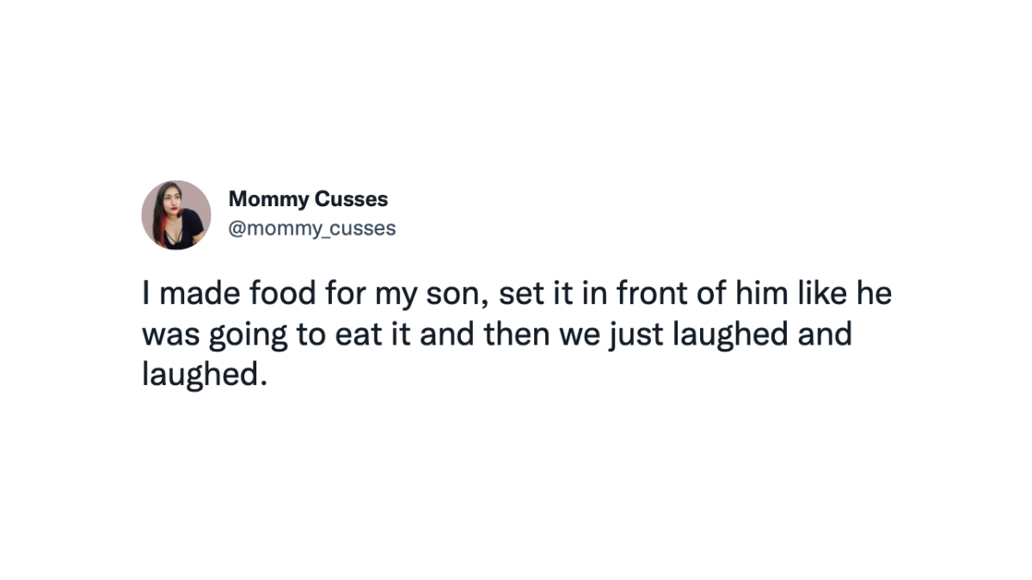The height and width of the screenshot is (580, 1032).
Task: Click the word "Mommy" in display name
Action: pyautogui.click(x=268, y=199)
